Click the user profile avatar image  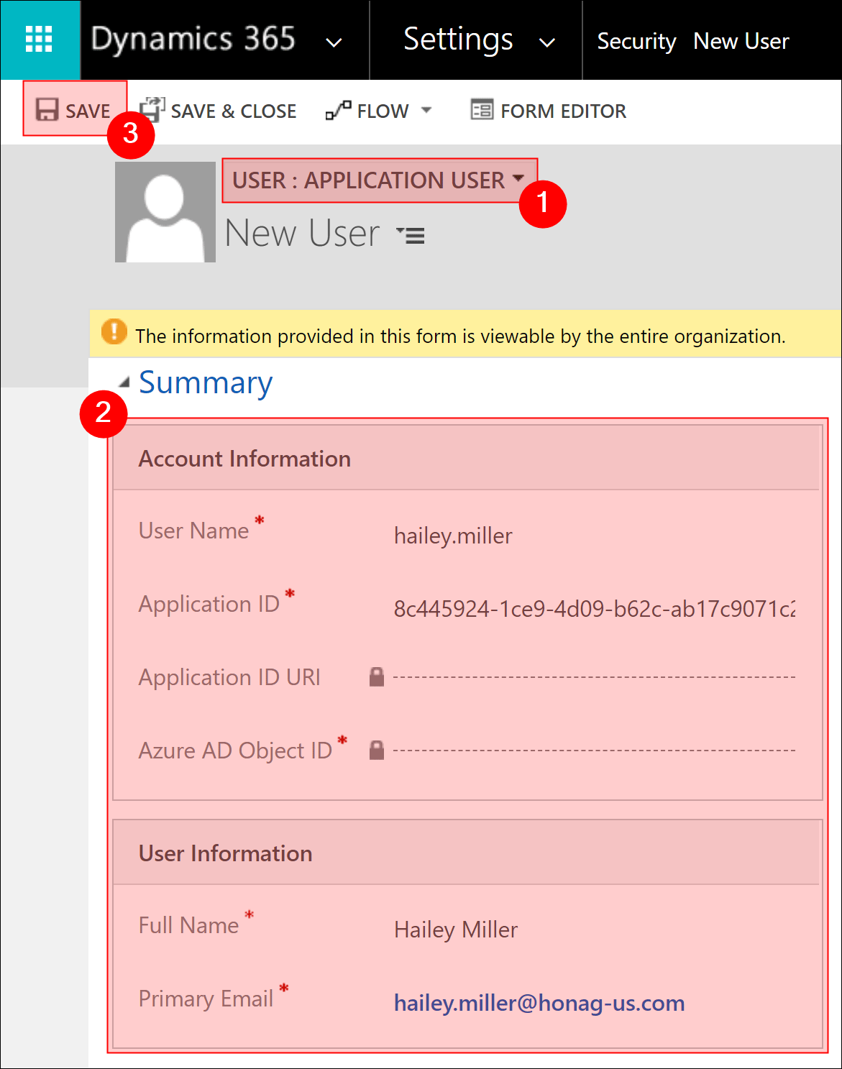165,212
